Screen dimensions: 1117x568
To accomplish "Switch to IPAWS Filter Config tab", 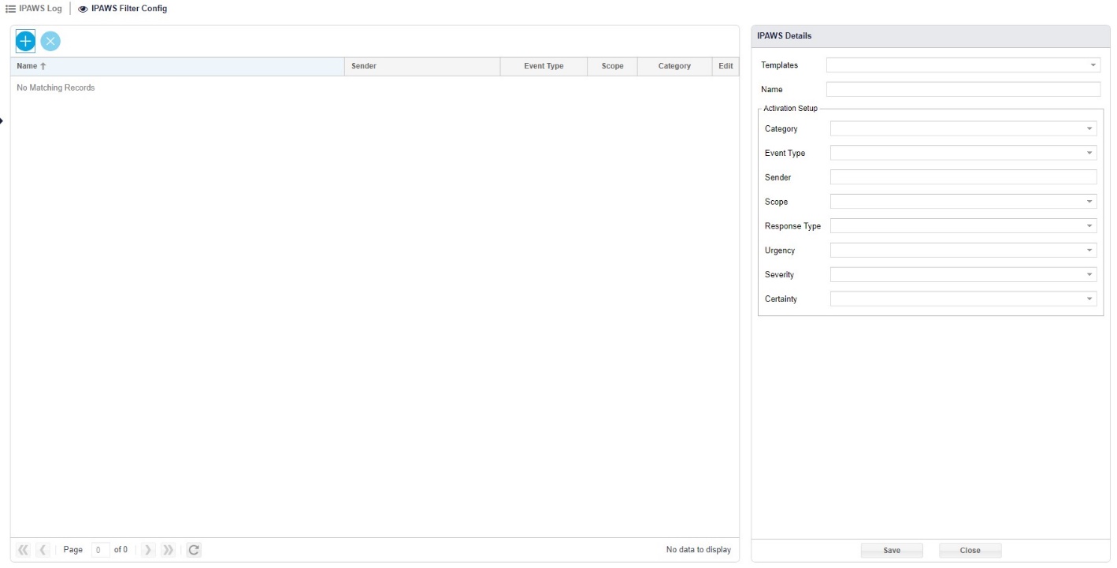I will (122, 9).
